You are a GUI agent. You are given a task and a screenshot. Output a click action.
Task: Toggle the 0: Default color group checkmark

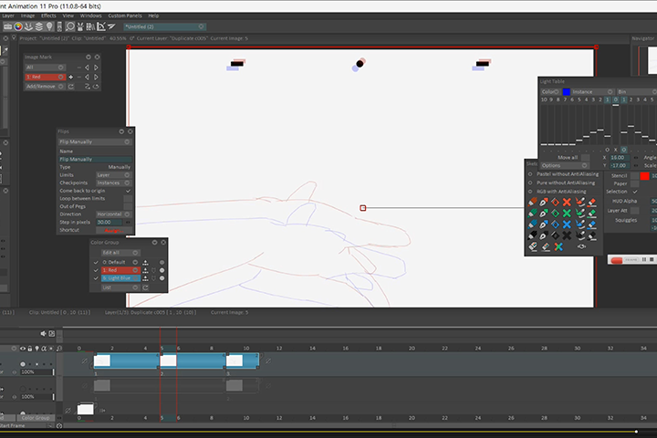point(96,263)
